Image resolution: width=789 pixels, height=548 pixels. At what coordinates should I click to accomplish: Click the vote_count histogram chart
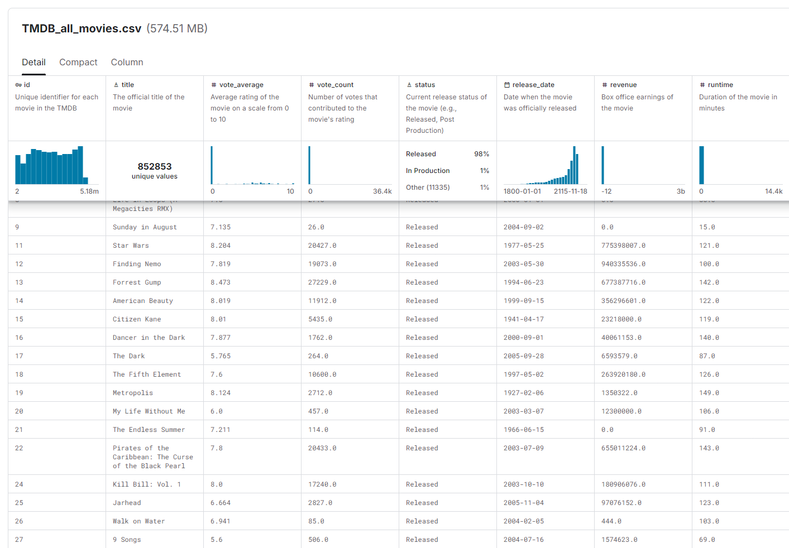[350, 165]
